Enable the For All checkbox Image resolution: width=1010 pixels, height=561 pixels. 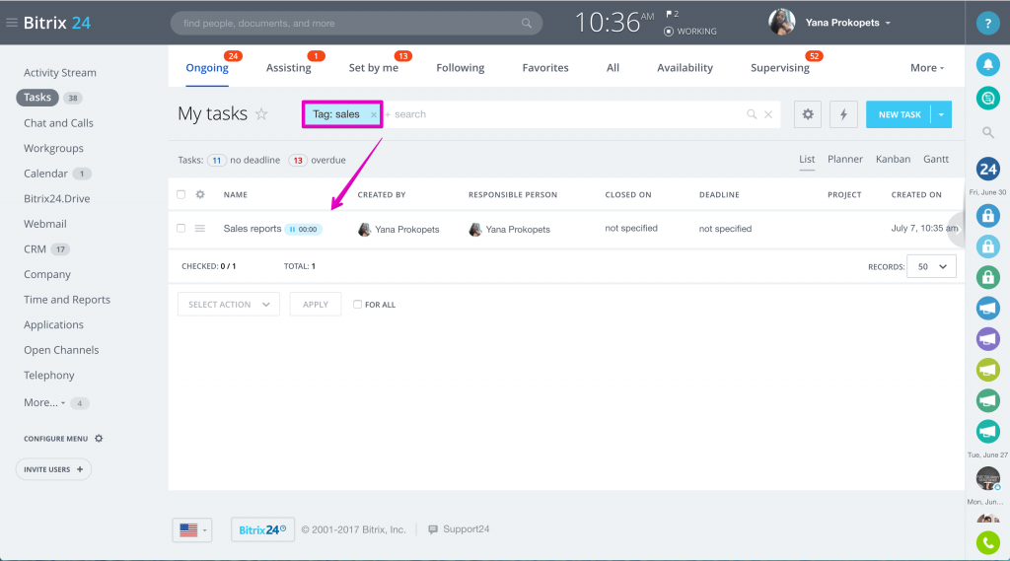[x=357, y=304]
